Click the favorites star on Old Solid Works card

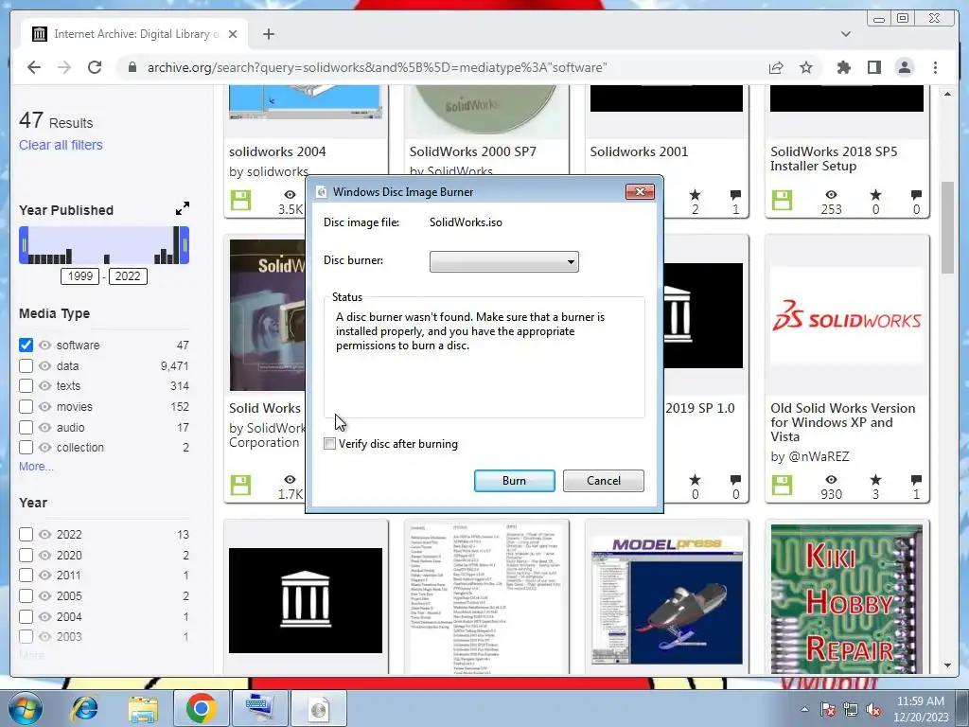tap(875, 480)
